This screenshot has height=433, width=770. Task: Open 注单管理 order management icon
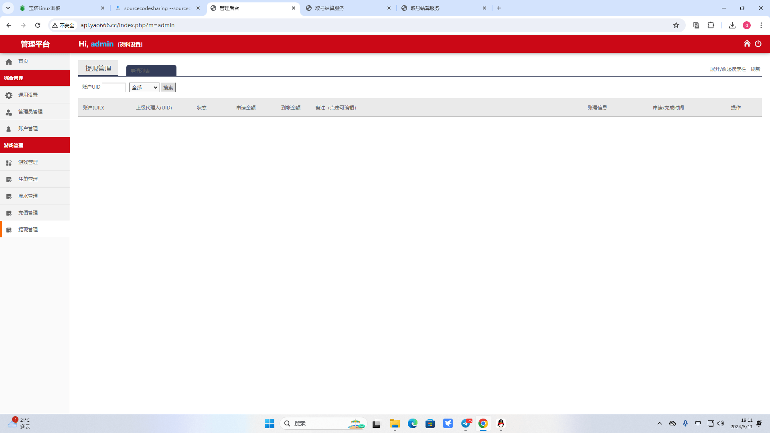pos(9,179)
